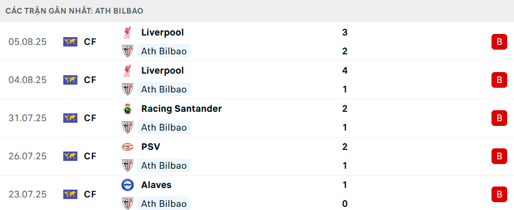
Task: Click Liverpool crest in 04.08.25 match
Action: [x=127, y=71]
